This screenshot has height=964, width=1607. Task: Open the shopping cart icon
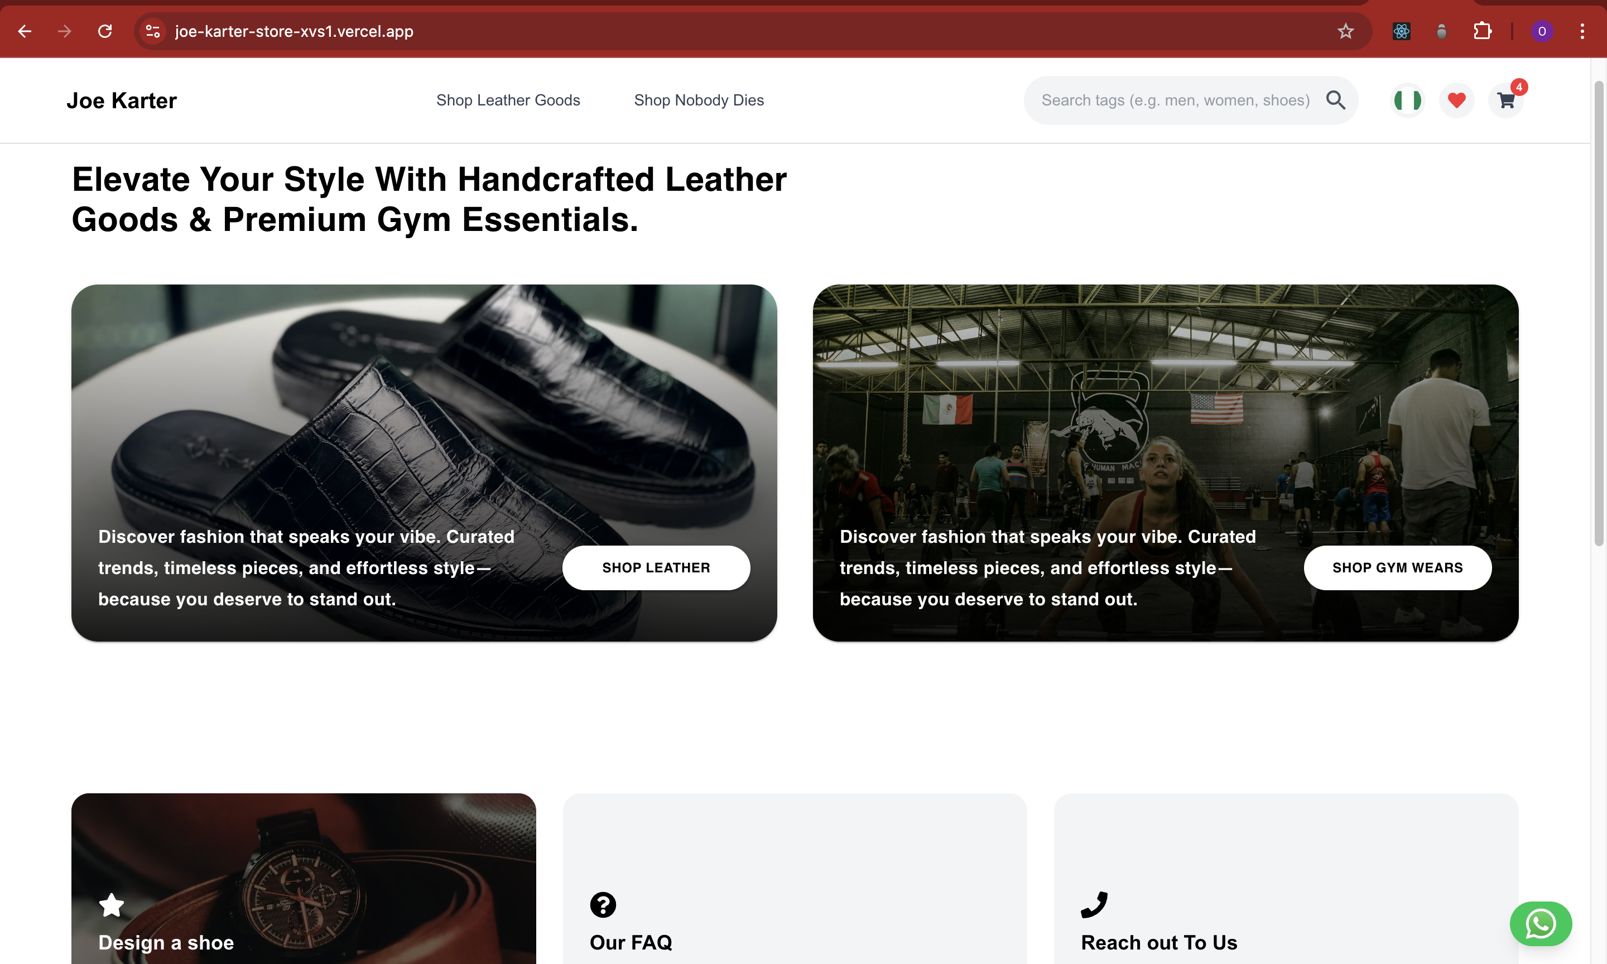(1505, 100)
